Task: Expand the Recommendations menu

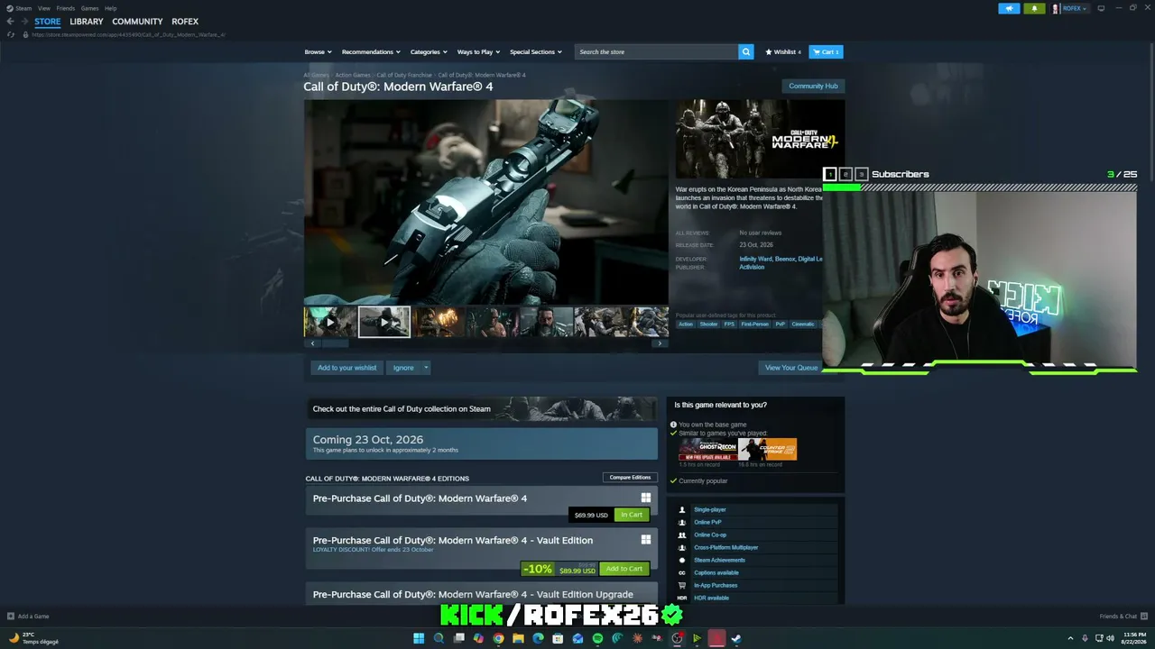Action: click(371, 52)
